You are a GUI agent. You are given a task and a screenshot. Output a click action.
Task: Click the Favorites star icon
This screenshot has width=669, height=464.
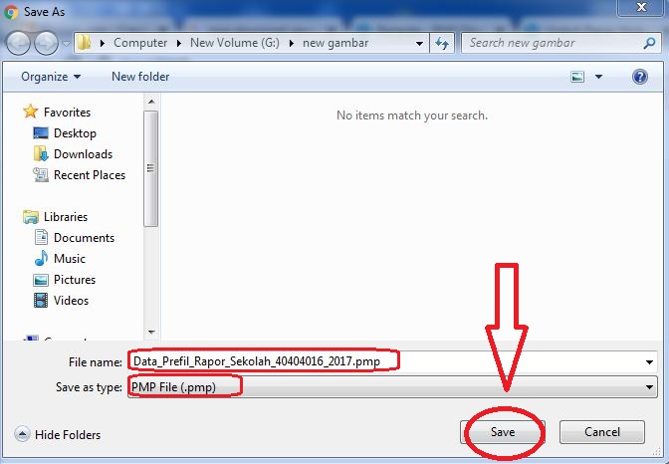tap(30, 112)
